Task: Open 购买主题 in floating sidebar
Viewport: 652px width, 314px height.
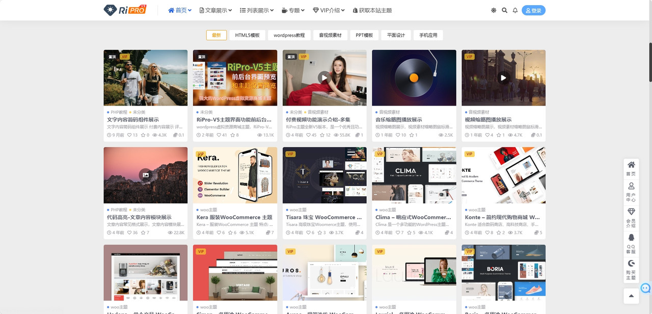Action: point(631,270)
